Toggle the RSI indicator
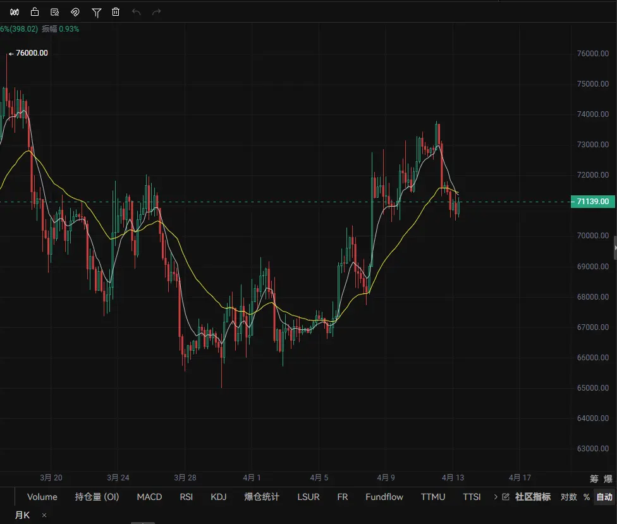The image size is (617, 524). [x=186, y=497]
